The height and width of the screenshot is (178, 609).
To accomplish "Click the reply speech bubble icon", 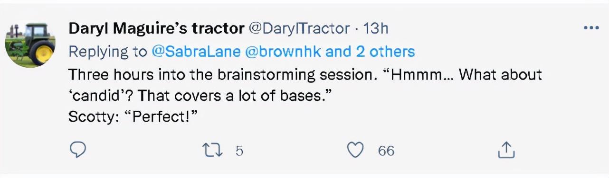I will (77, 150).
